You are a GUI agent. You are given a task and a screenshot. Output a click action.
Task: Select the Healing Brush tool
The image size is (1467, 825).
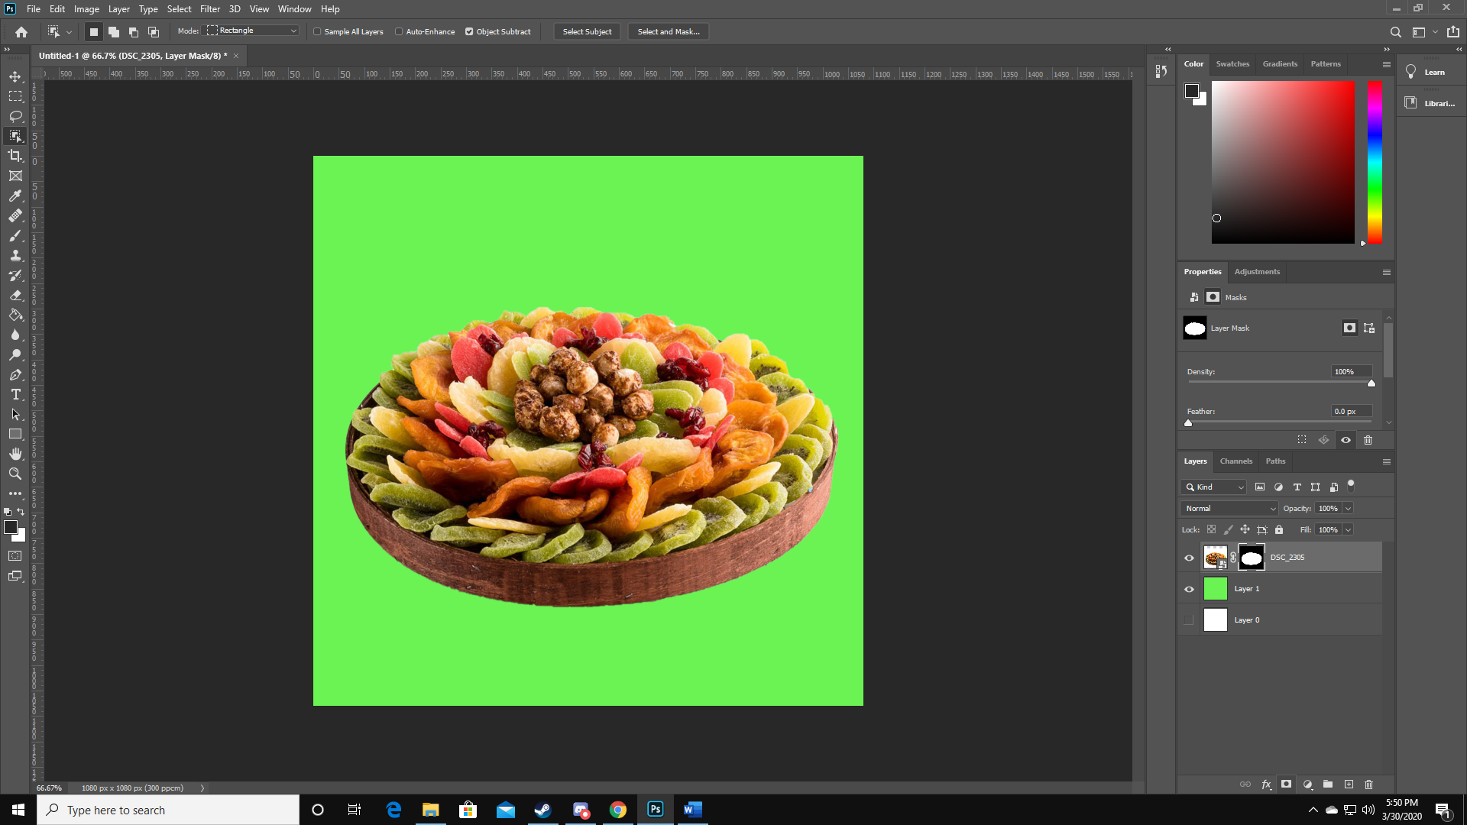(x=15, y=215)
